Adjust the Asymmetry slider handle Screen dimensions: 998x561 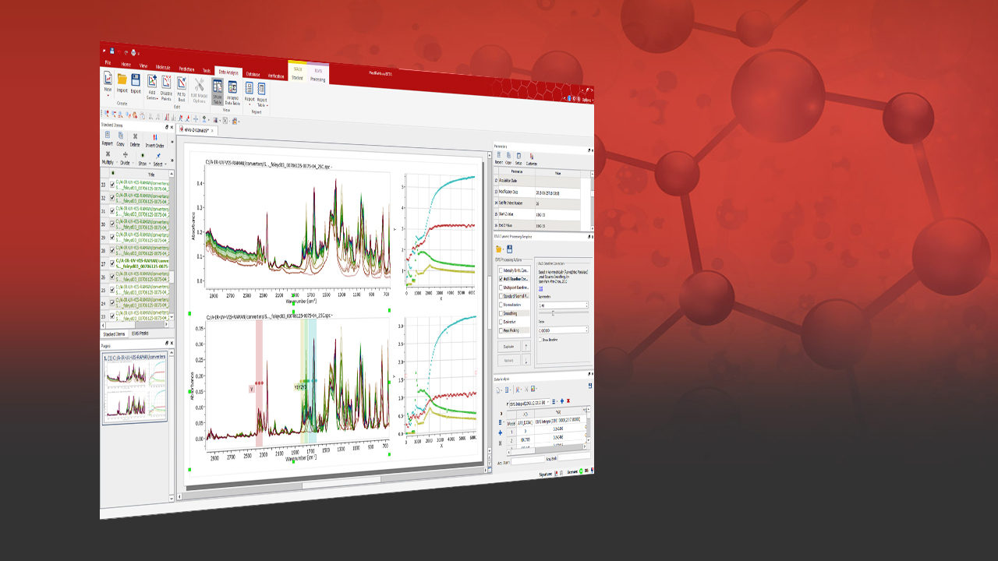553,313
